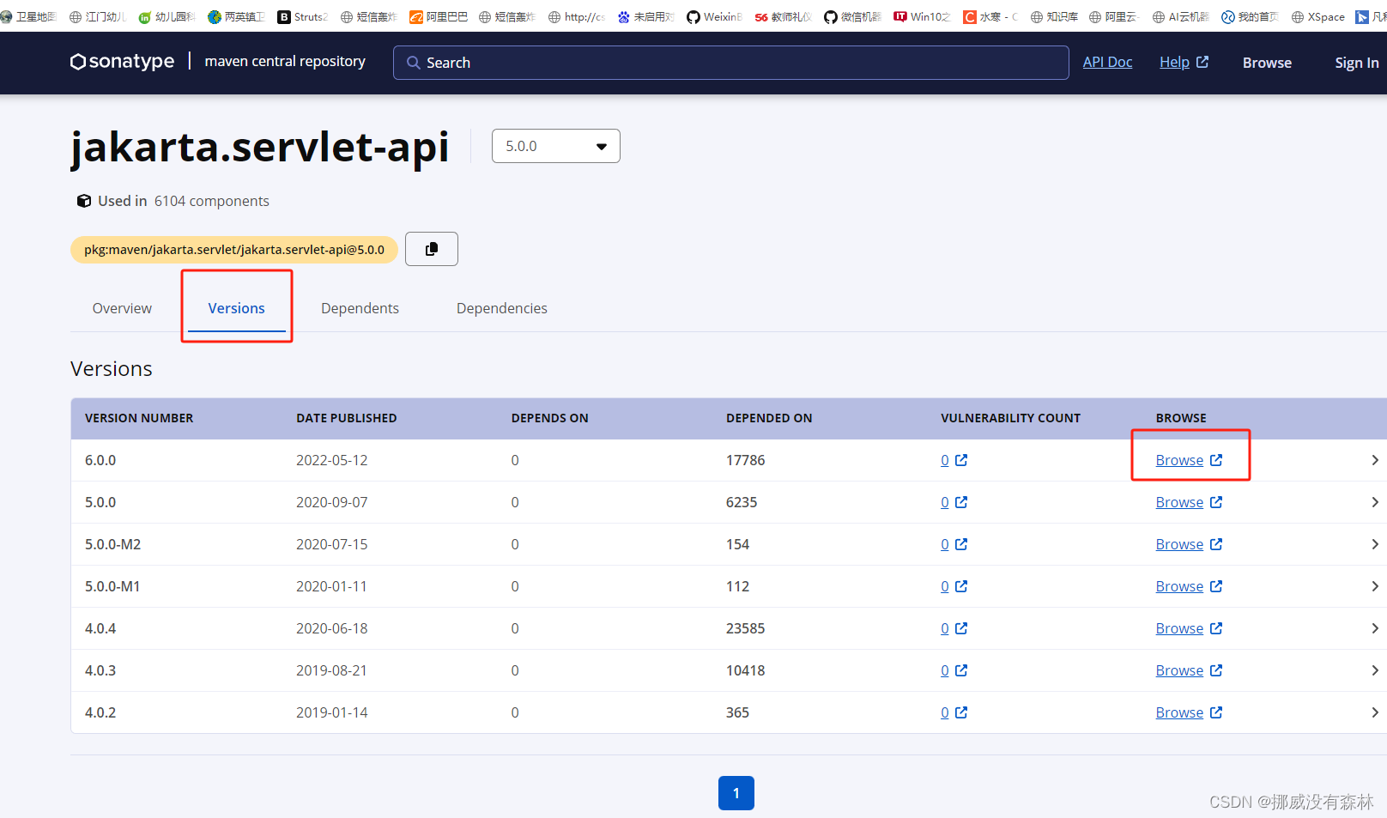Image resolution: width=1387 pixels, height=818 pixels.
Task: Open the 两英镇 bookmark
Action: click(236, 16)
